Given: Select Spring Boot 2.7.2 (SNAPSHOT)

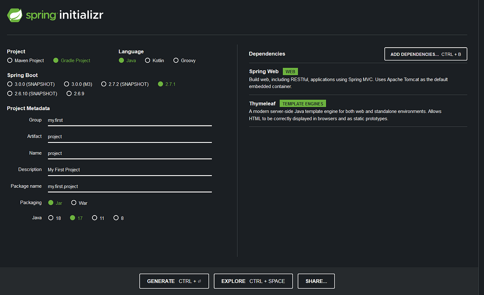Looking at the screenshot, I should pos(104,84).
